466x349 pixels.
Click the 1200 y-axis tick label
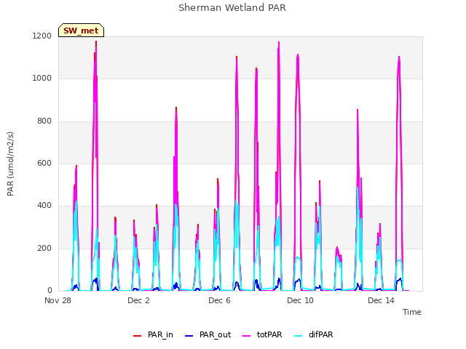point(42,36)
